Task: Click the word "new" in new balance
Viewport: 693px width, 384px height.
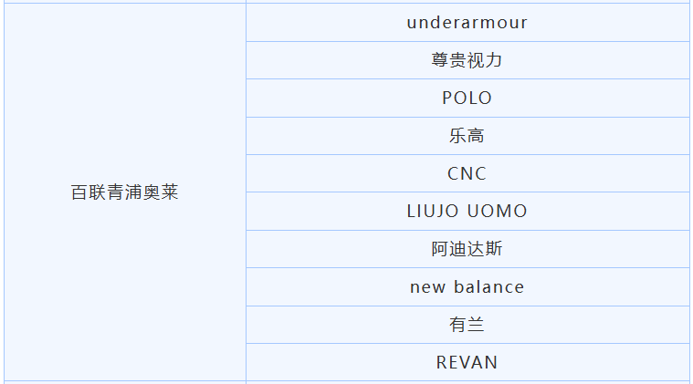Action: tap(427, 286)
